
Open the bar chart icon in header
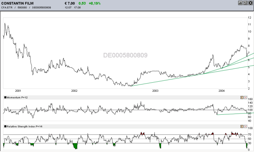240,3
